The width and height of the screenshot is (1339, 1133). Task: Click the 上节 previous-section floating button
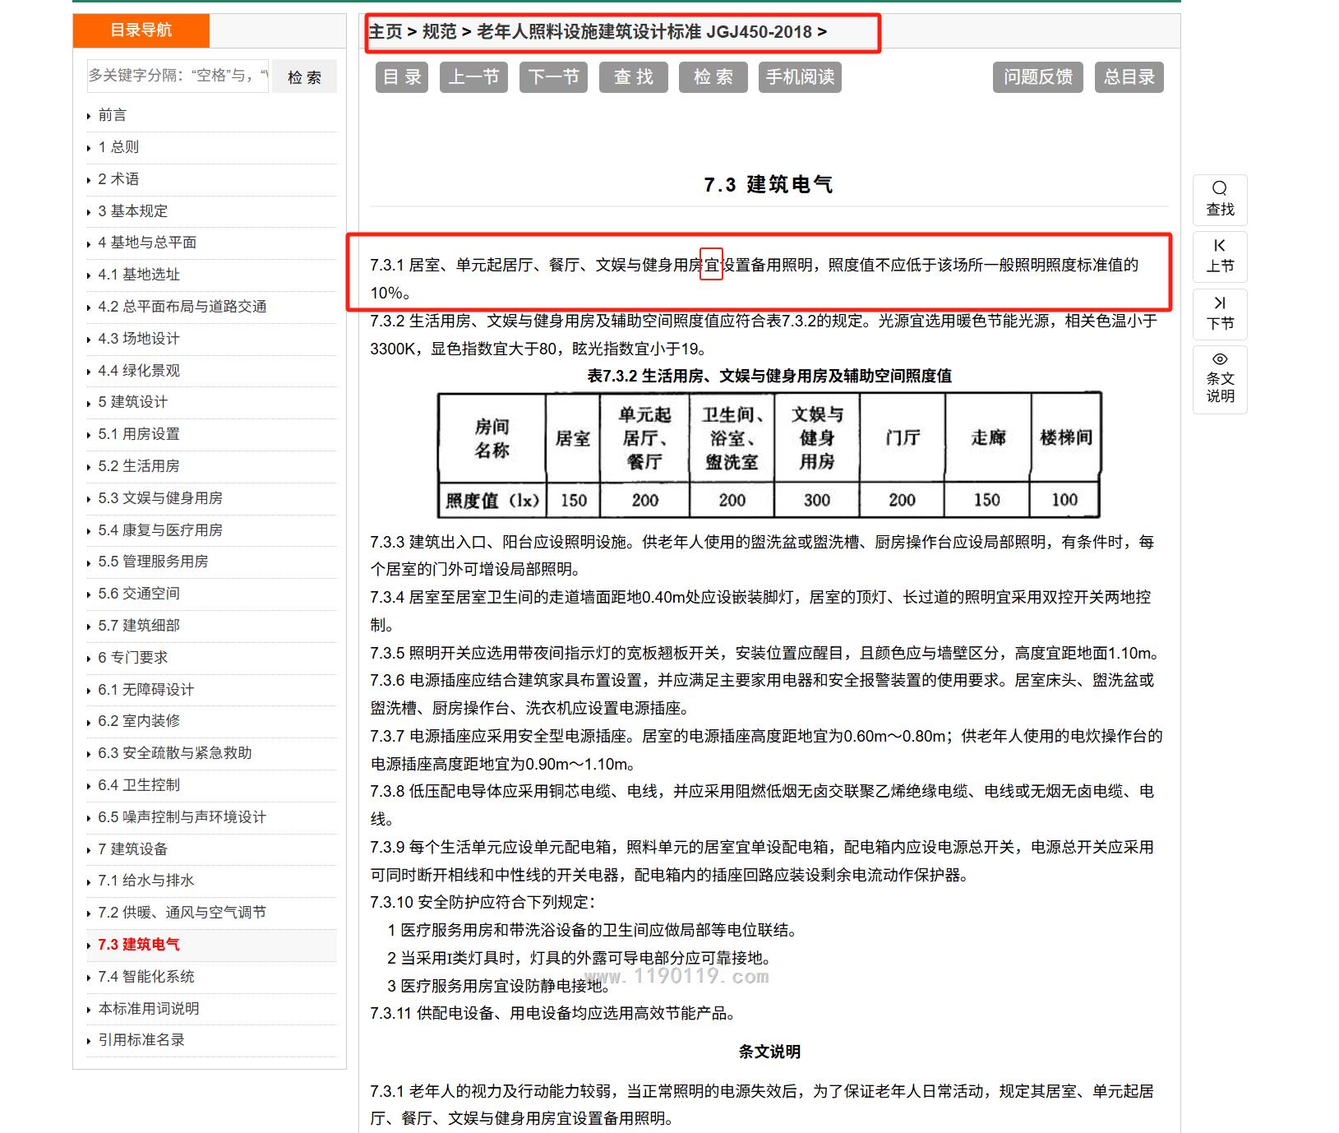1220,257
